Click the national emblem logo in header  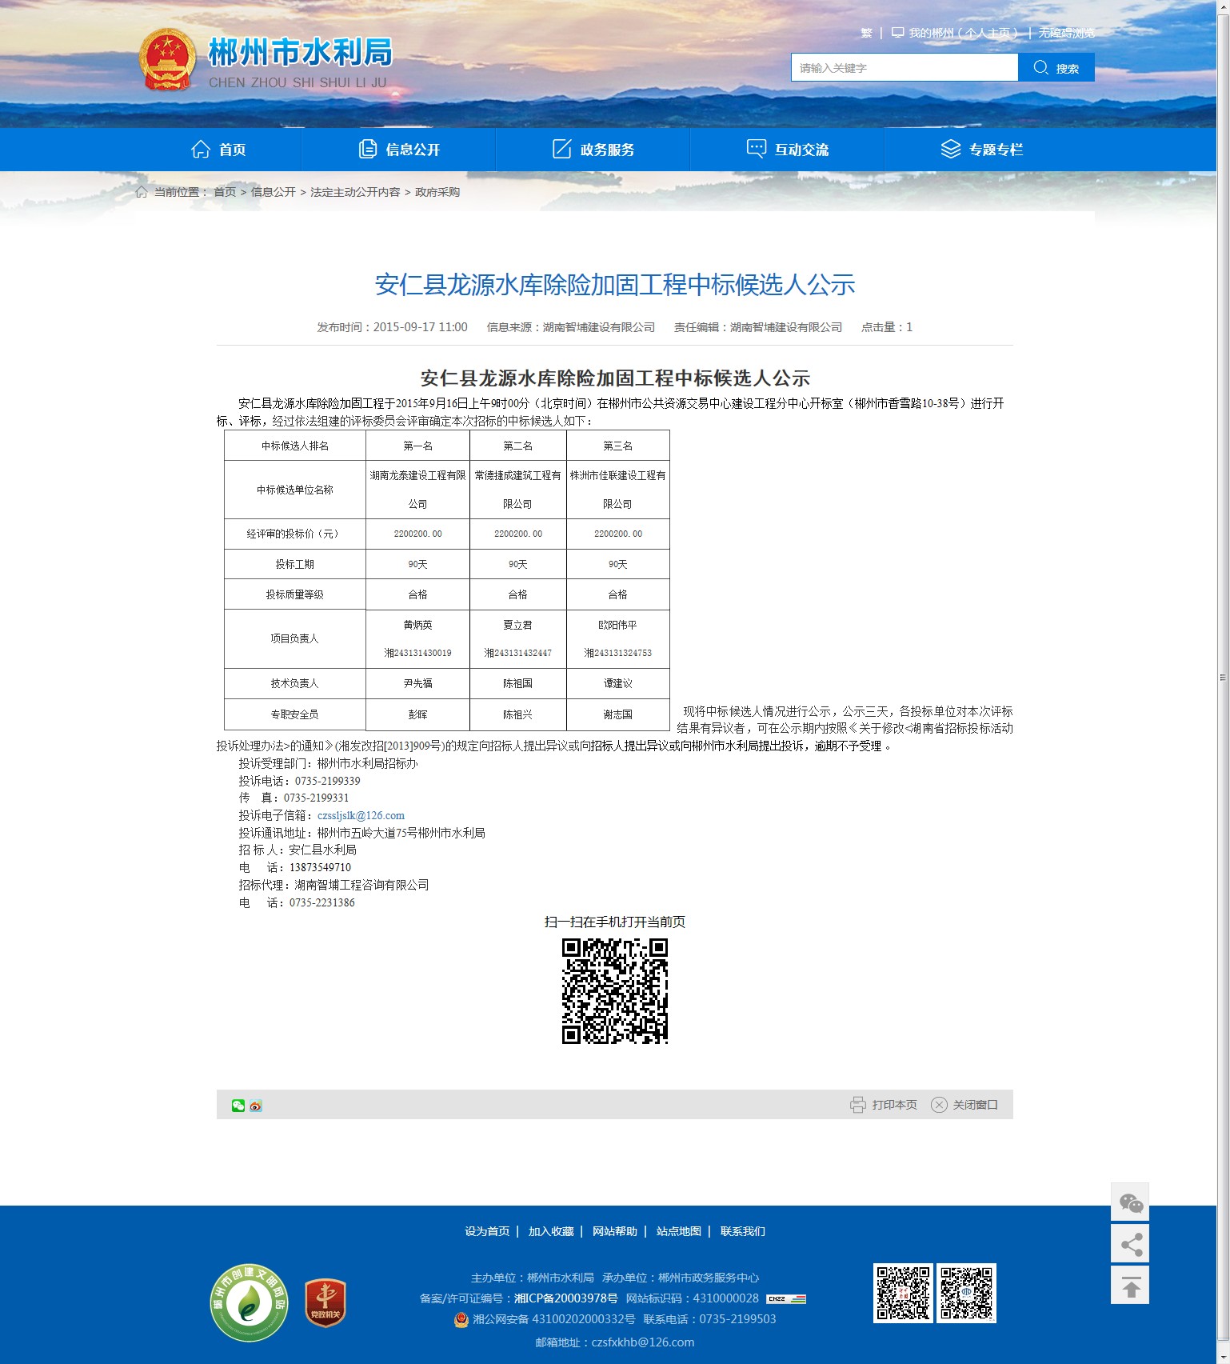click(x=167, y=60)
